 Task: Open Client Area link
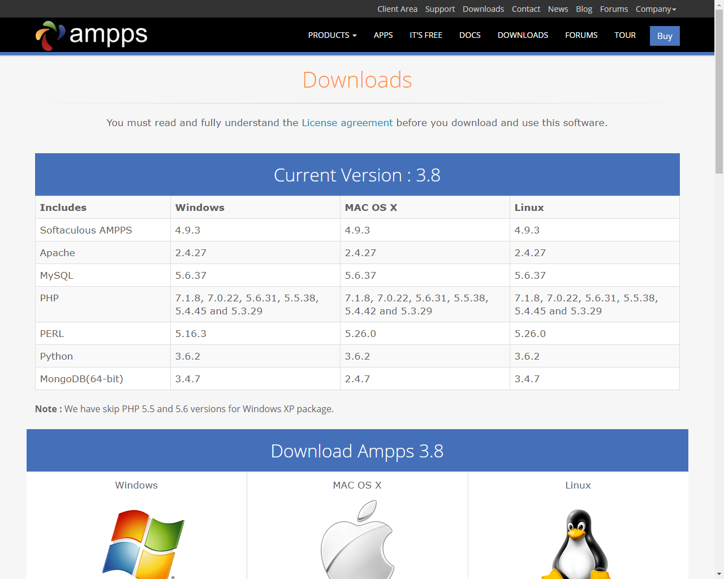tap(397, 9)
